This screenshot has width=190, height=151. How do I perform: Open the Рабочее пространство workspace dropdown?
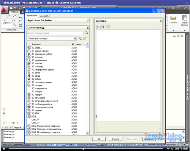[x=177, y=144]
